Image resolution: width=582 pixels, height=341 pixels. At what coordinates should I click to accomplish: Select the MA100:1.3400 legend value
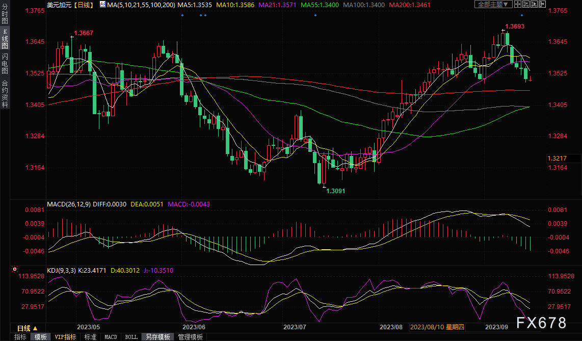(x=364, y=5)
